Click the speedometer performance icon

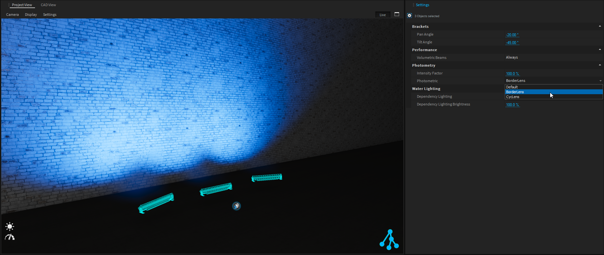[10, 237]
